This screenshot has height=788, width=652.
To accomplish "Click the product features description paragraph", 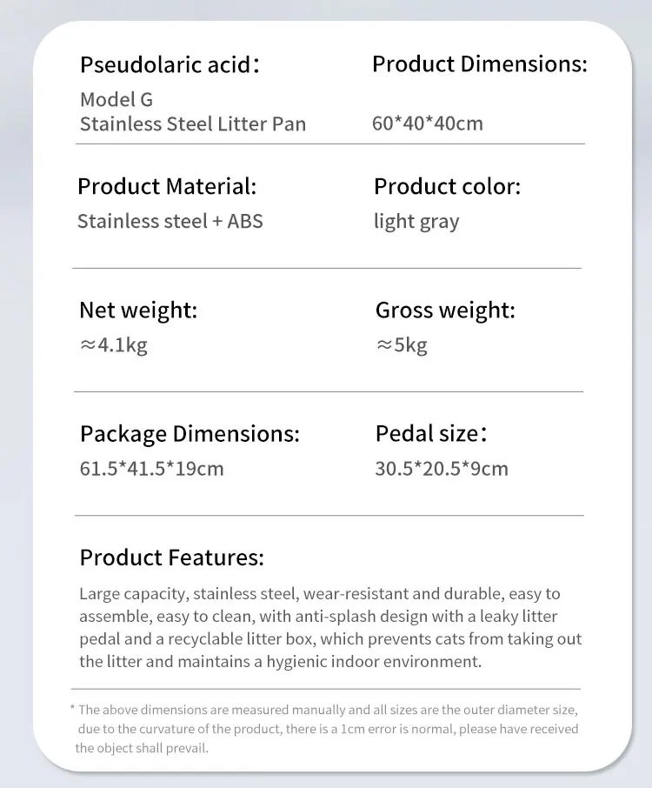I will coord(330,628).
